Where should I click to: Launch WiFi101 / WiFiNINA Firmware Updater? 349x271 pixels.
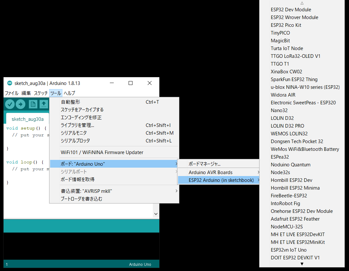pos(102,152)
